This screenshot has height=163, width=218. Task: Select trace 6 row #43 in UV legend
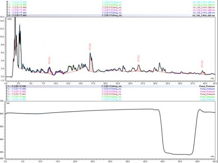[x=17, y=15]
